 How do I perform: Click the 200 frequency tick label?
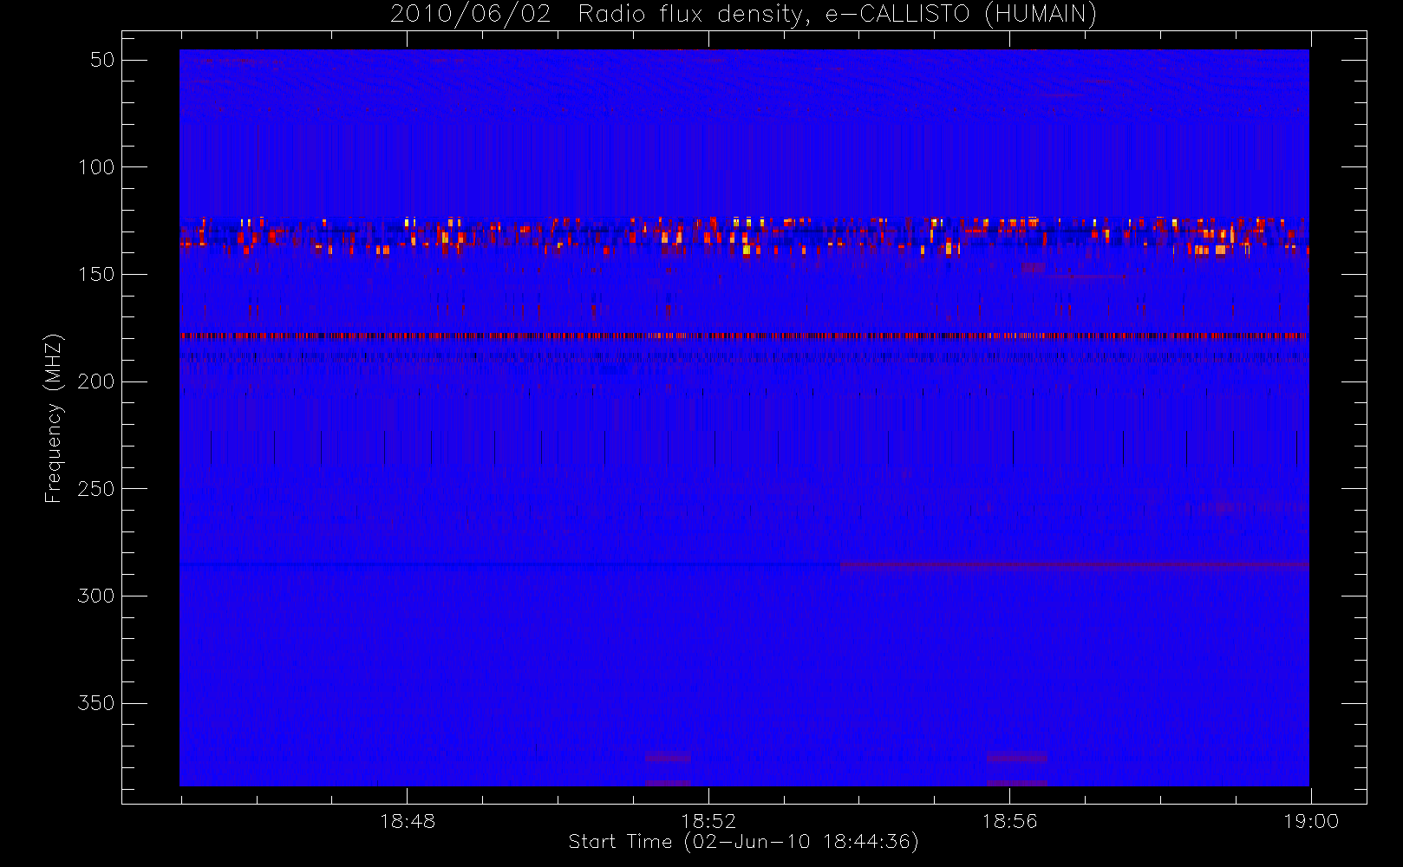(x=96, y=381)
